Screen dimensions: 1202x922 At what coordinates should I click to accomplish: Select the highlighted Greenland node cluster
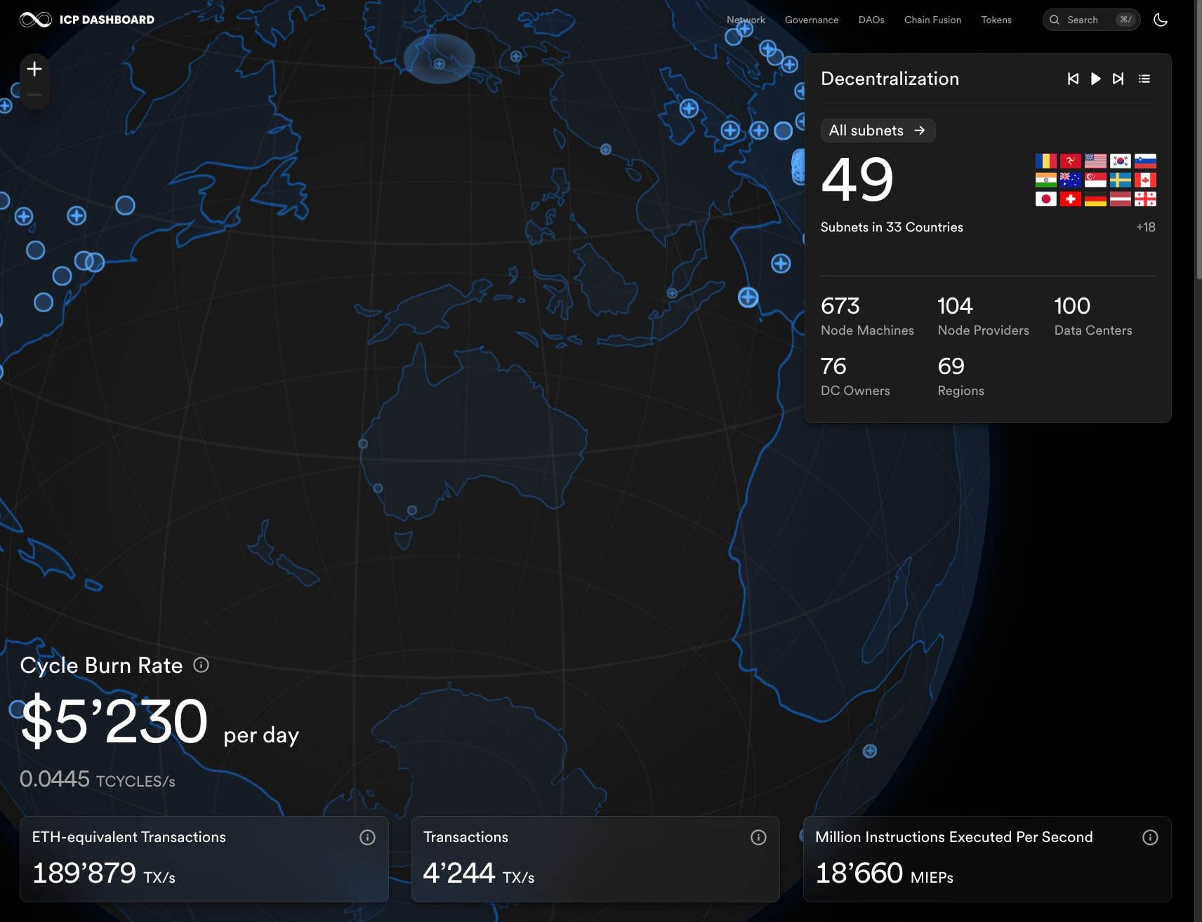coord(440,60)
